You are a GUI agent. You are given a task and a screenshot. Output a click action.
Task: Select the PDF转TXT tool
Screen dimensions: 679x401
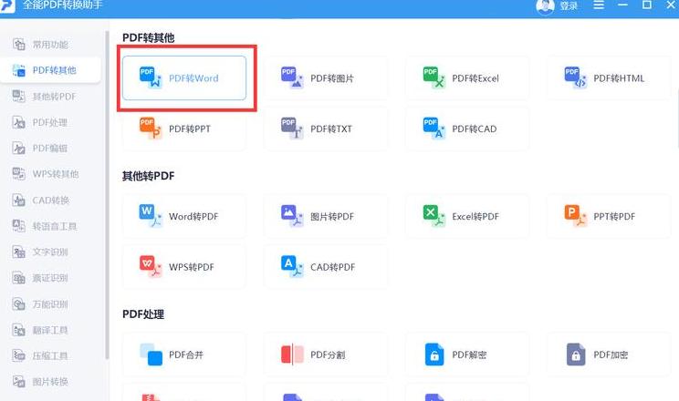click(326, 129)
